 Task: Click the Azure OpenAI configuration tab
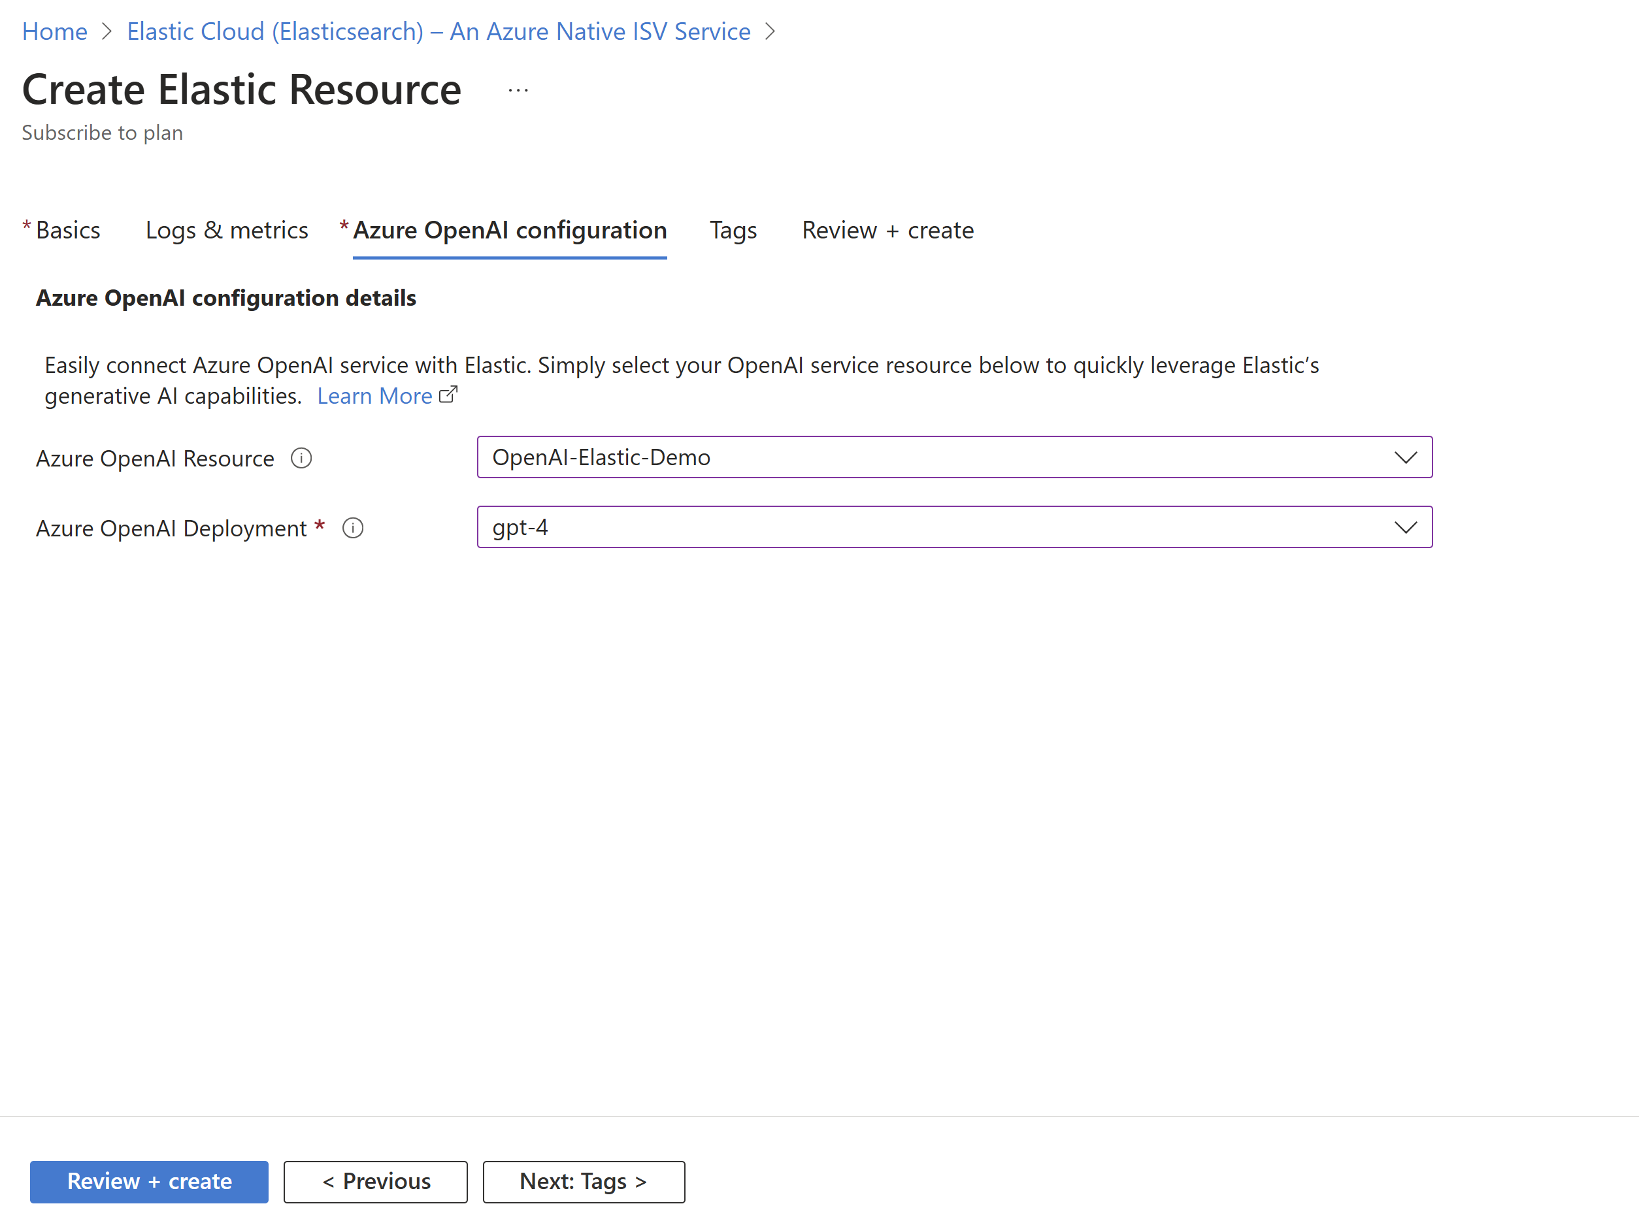(511, 231)
